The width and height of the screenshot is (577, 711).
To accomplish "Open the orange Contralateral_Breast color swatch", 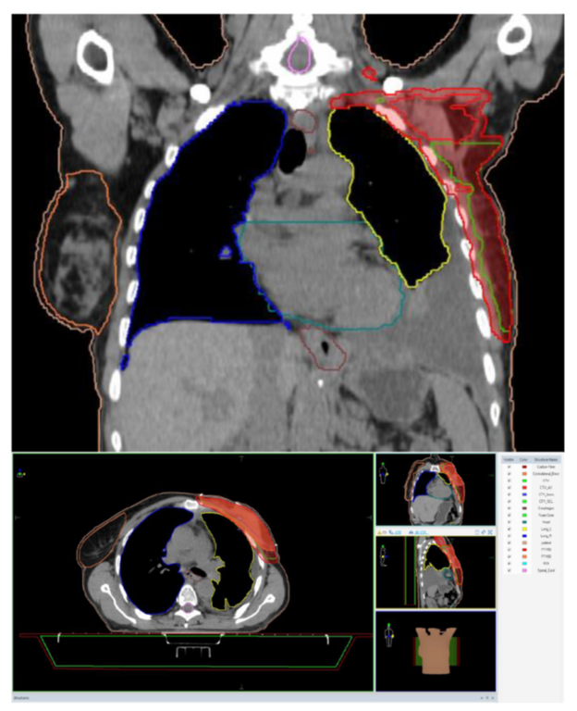I will point(524,474).
